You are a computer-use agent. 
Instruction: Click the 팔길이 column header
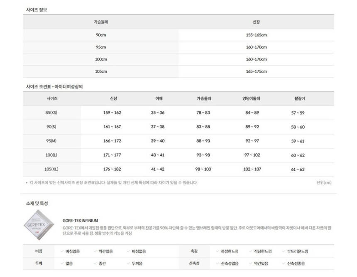[x=298, y=98]
